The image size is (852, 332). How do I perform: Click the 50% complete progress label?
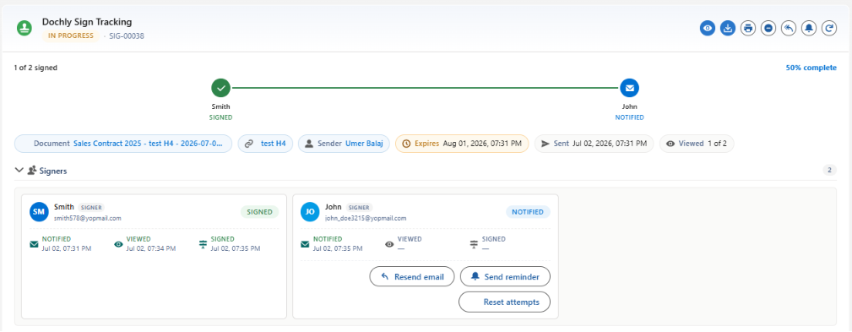811,68
